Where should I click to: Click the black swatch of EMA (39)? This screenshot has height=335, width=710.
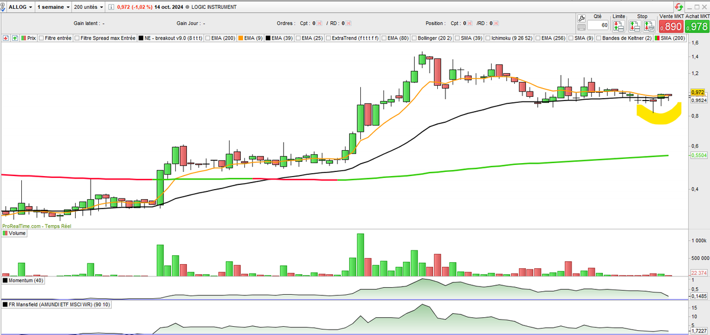268,38
